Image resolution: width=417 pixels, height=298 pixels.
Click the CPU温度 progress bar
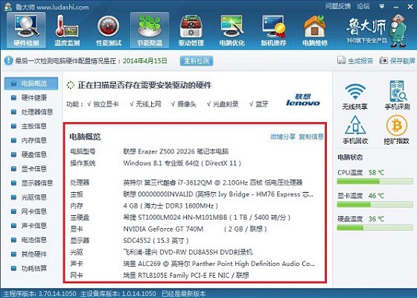(375, 182)
